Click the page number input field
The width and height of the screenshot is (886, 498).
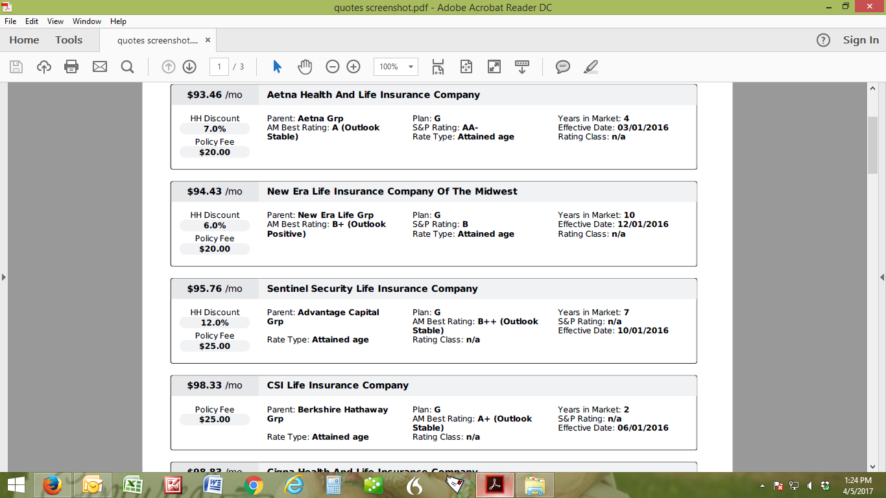219,67
